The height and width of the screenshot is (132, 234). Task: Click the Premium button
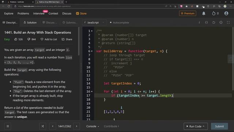(188, 13)
